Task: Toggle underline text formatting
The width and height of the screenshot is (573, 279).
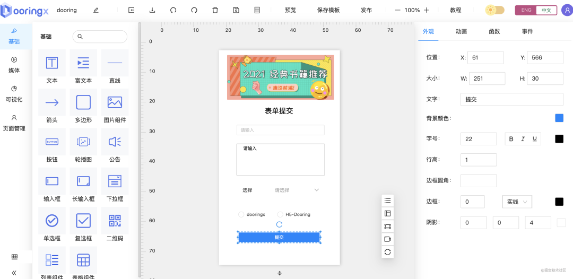Action: pos(535,139)
